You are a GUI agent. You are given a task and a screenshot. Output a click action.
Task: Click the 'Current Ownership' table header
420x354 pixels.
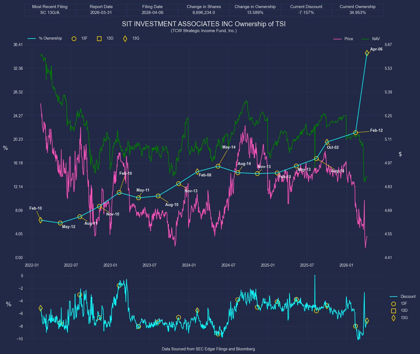(x=358, y=7)
